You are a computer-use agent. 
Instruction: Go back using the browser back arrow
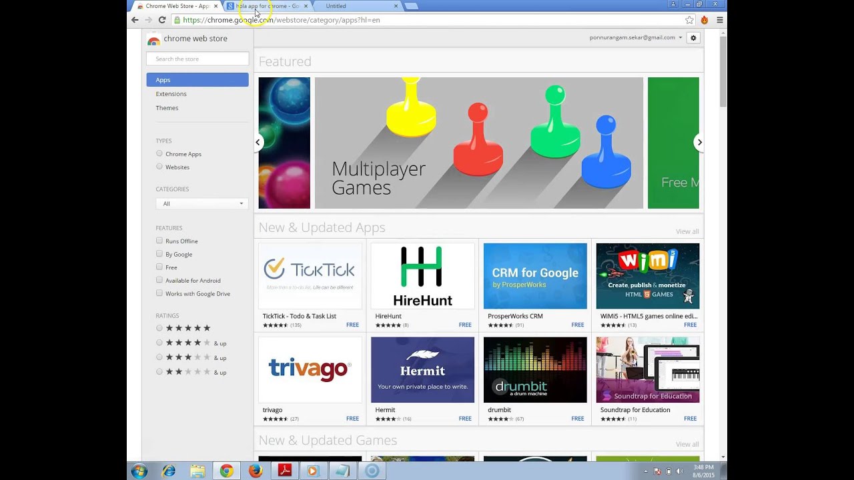tap(135, 20)
